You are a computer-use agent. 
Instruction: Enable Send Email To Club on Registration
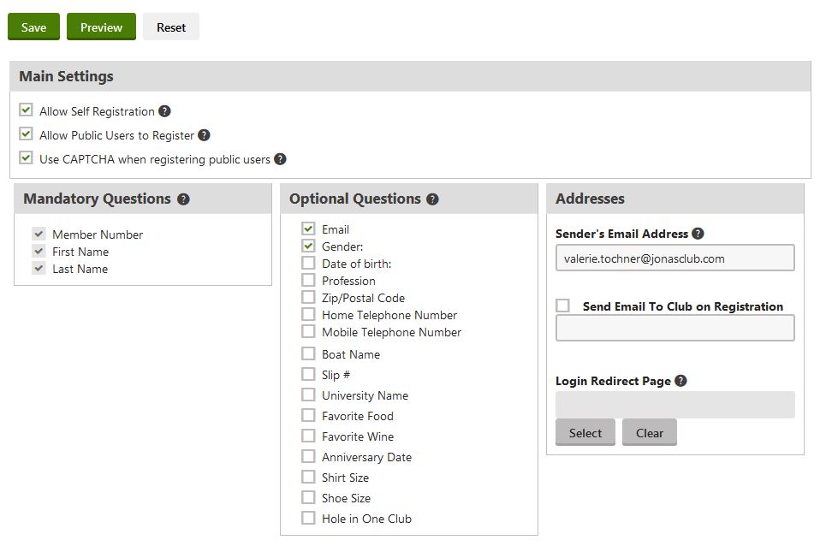tap(562, 306)
